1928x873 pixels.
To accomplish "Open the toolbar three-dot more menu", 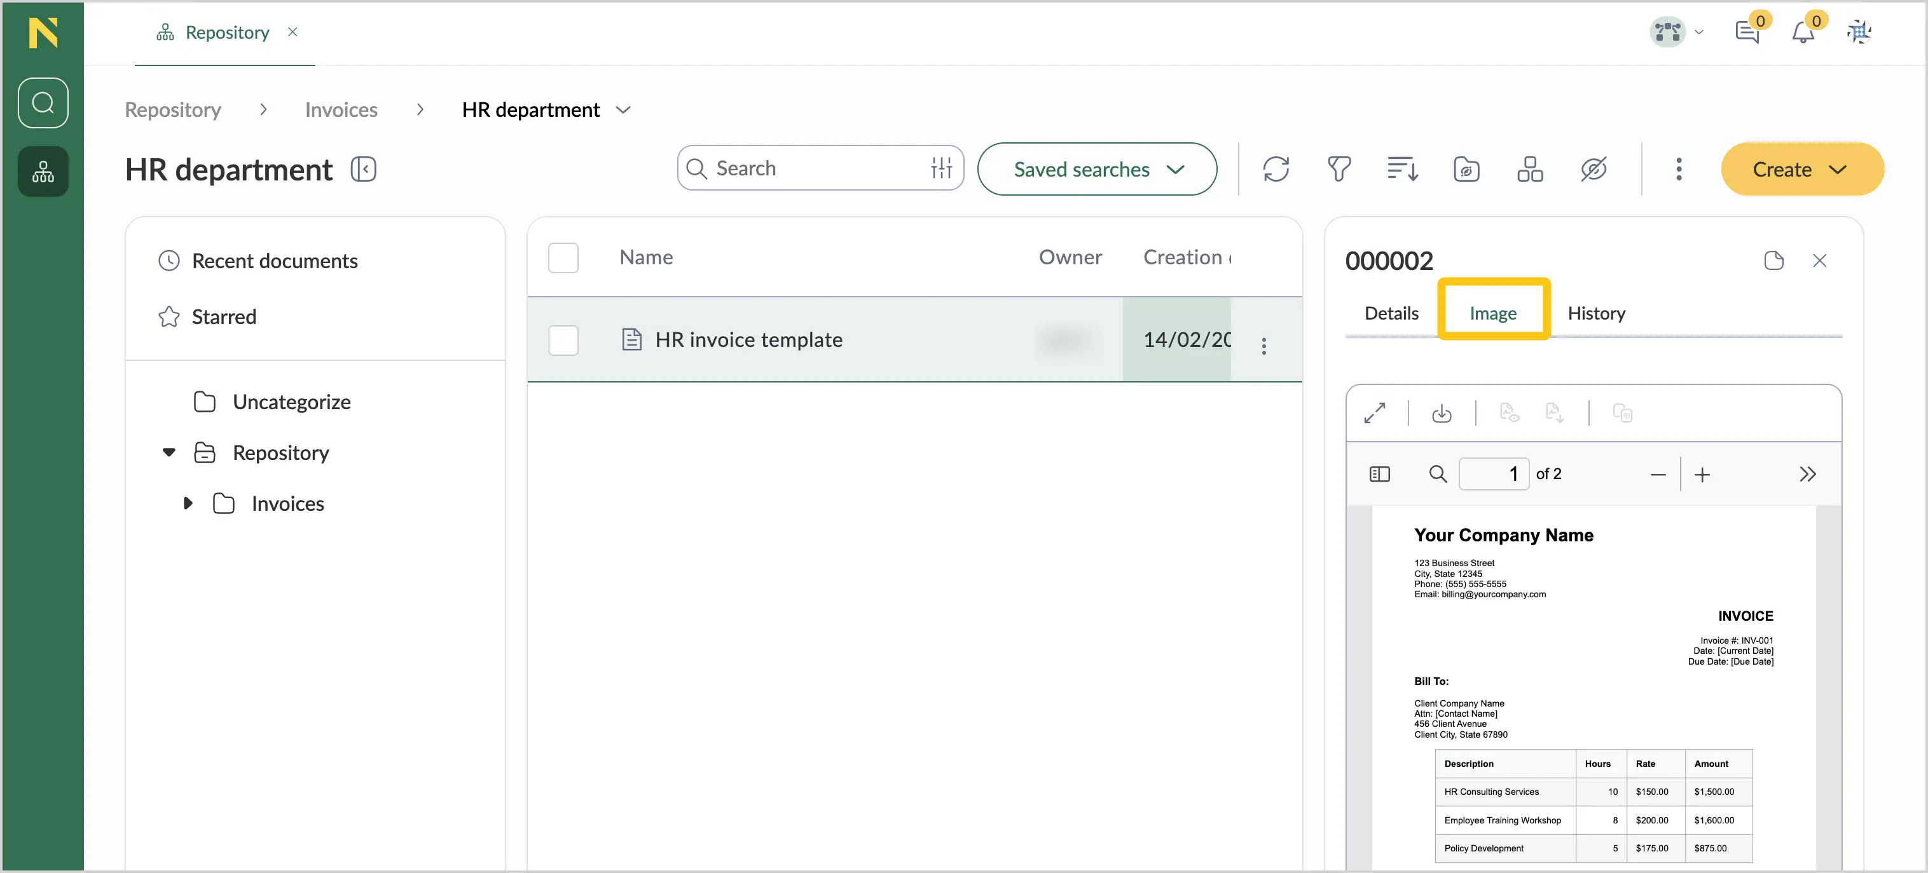I will pyautogui.click(x=1679, y=169).
